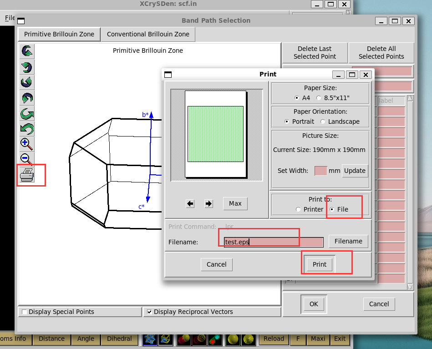The width and height of the screenshot is (432, 349).
Task: Select 8.5"x11" paper size
Action: tap(333, 98)
